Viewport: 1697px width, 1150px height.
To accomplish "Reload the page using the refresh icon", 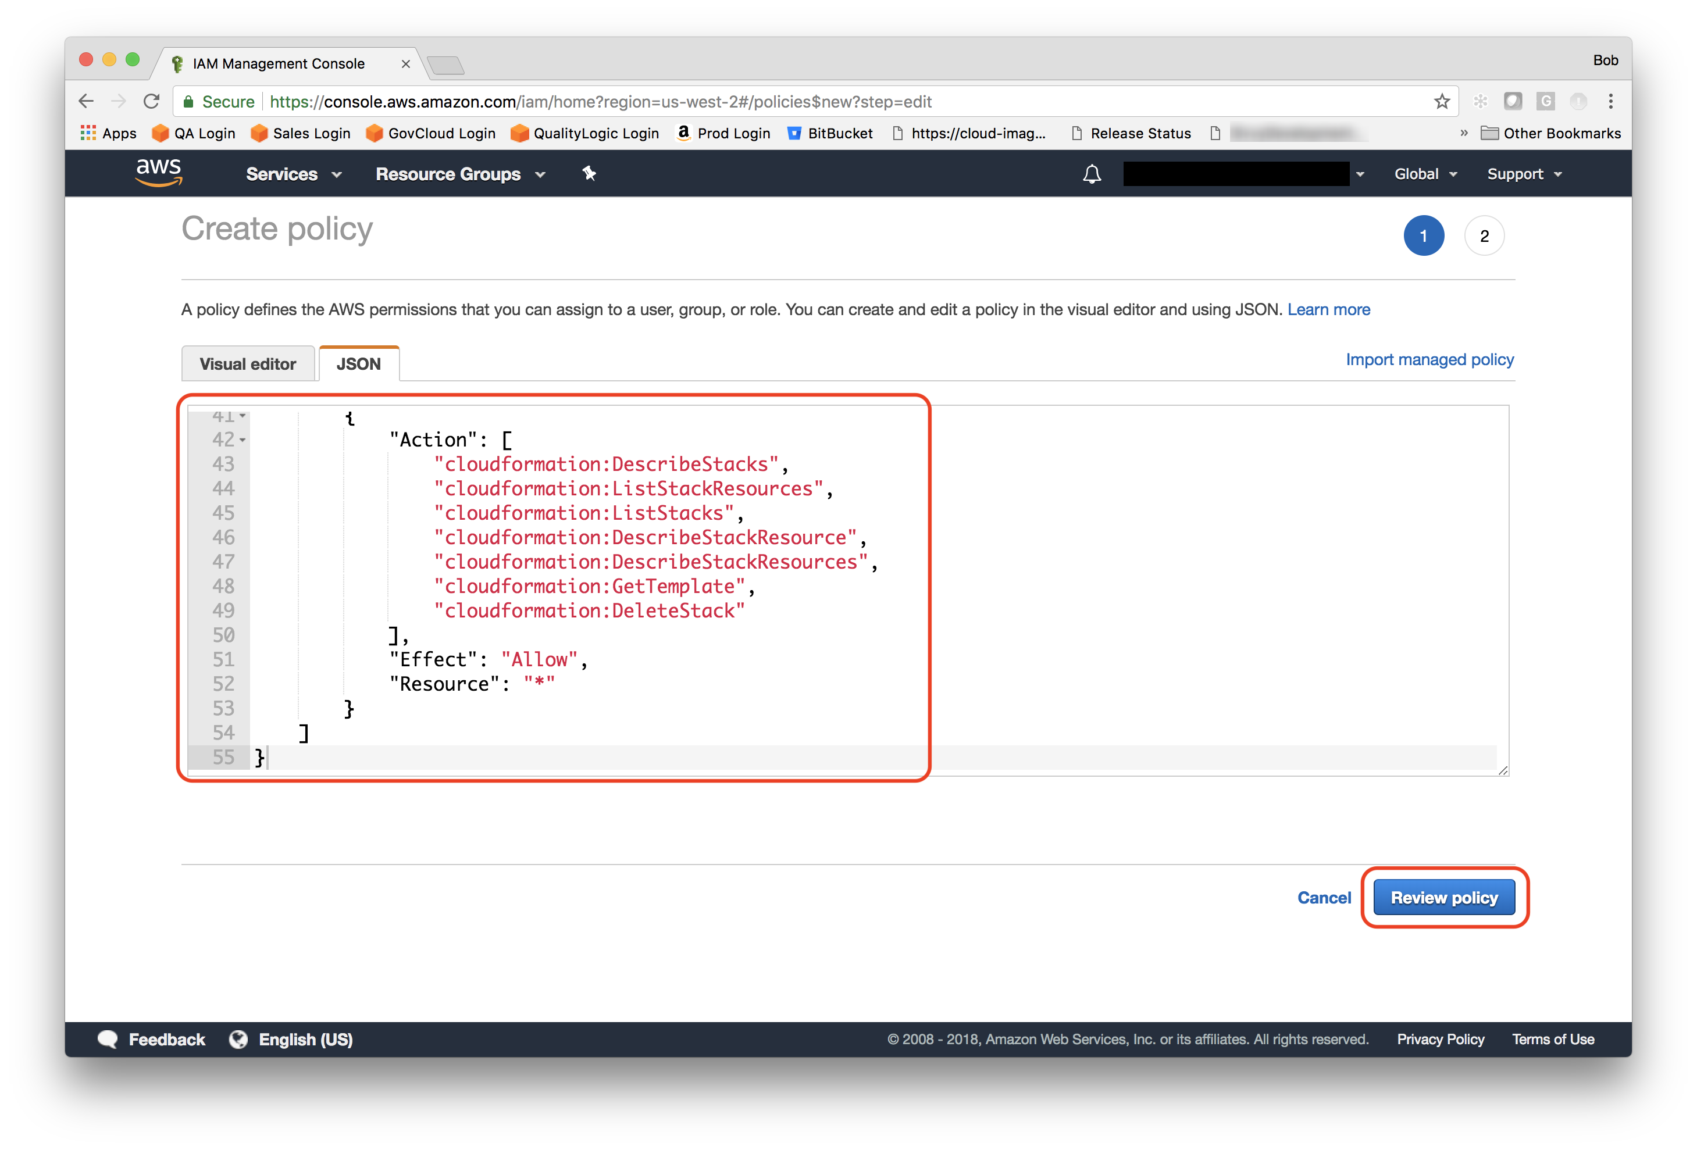I will point(151,102).
